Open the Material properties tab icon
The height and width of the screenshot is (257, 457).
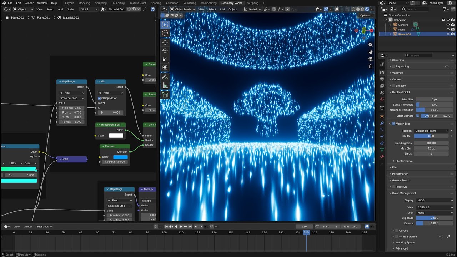pos(382,156)
